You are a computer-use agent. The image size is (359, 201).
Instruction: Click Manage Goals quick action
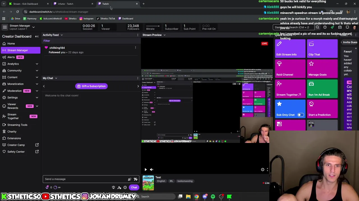coord(322,69)
